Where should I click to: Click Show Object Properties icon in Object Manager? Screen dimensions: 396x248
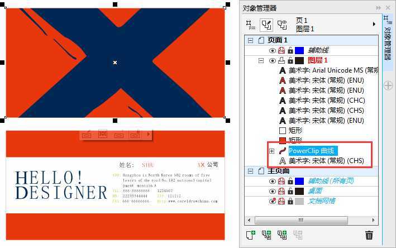pos(251,25)
